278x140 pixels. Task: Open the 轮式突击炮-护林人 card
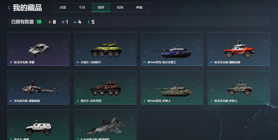pyautogui.click(x=239, y=88)
